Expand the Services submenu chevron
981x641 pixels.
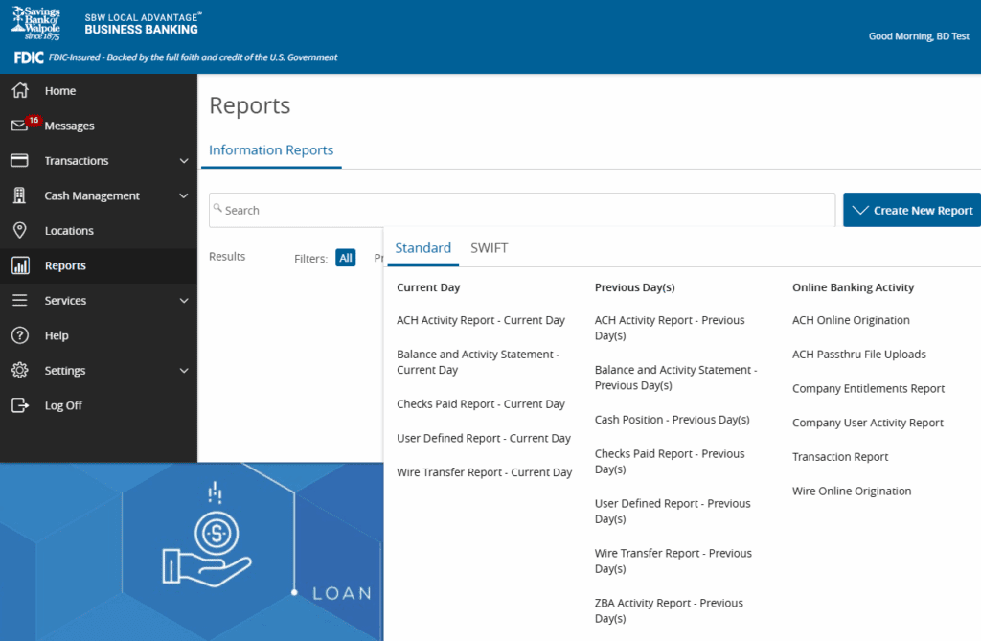184,301
